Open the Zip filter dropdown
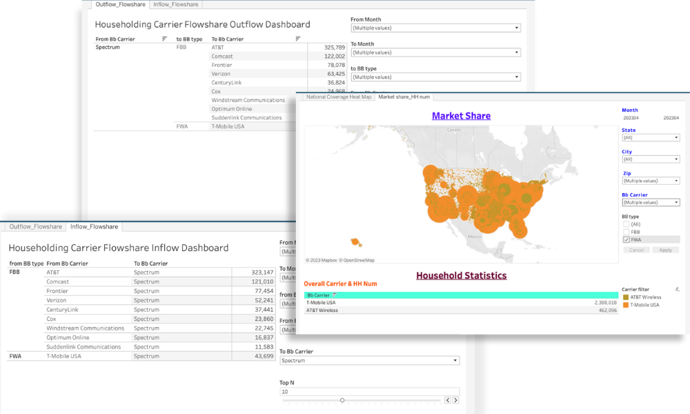690x414 pixels. point(651,181)
